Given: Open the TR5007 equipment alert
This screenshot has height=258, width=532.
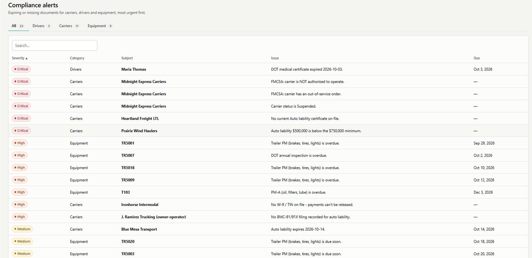Looking at the screenshot, I should click(x=268, y=155).
